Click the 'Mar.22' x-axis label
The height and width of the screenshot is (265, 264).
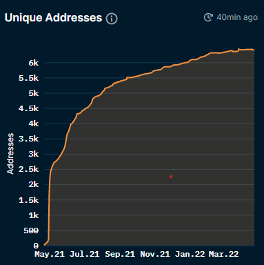tap(223, 254)
